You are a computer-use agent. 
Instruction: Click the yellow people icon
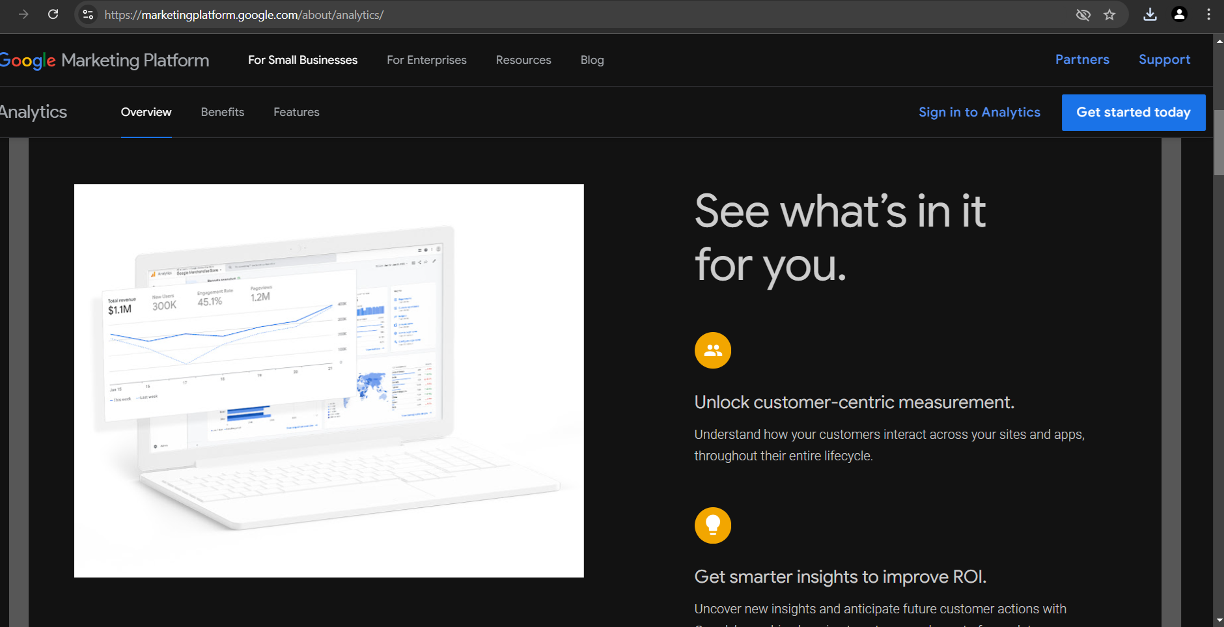[x=712, y=350]
